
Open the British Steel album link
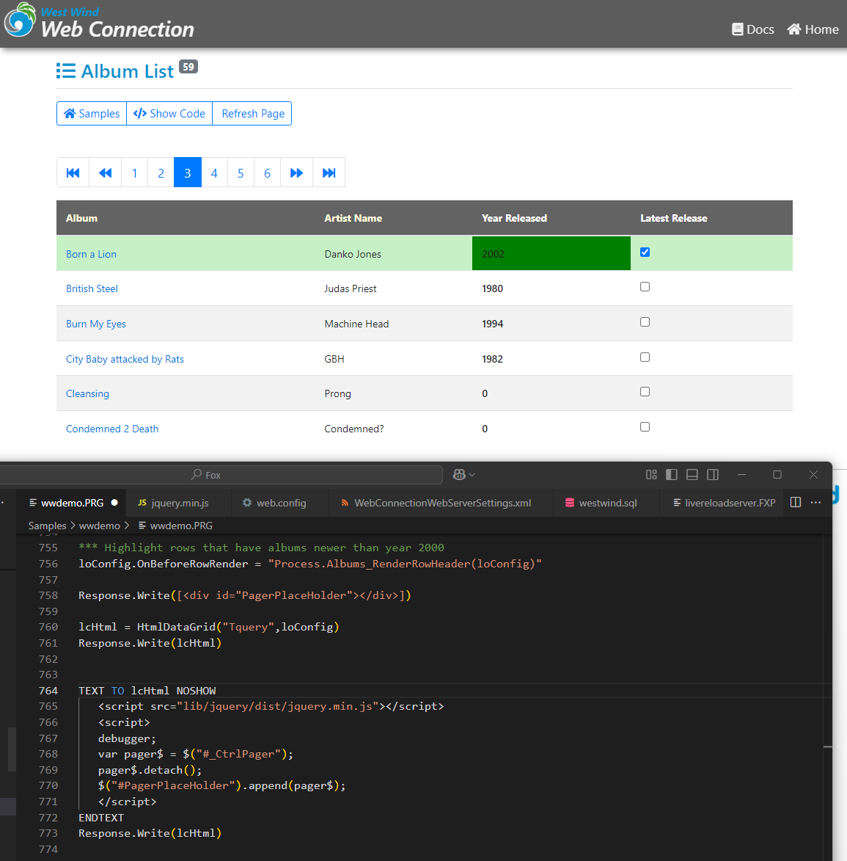click(x=92, y=288)
